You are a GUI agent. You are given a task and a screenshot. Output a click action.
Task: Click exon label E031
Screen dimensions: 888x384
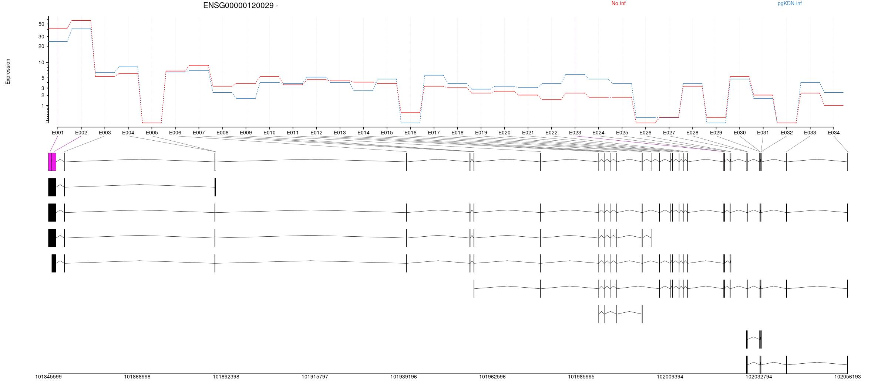point(763,133)
